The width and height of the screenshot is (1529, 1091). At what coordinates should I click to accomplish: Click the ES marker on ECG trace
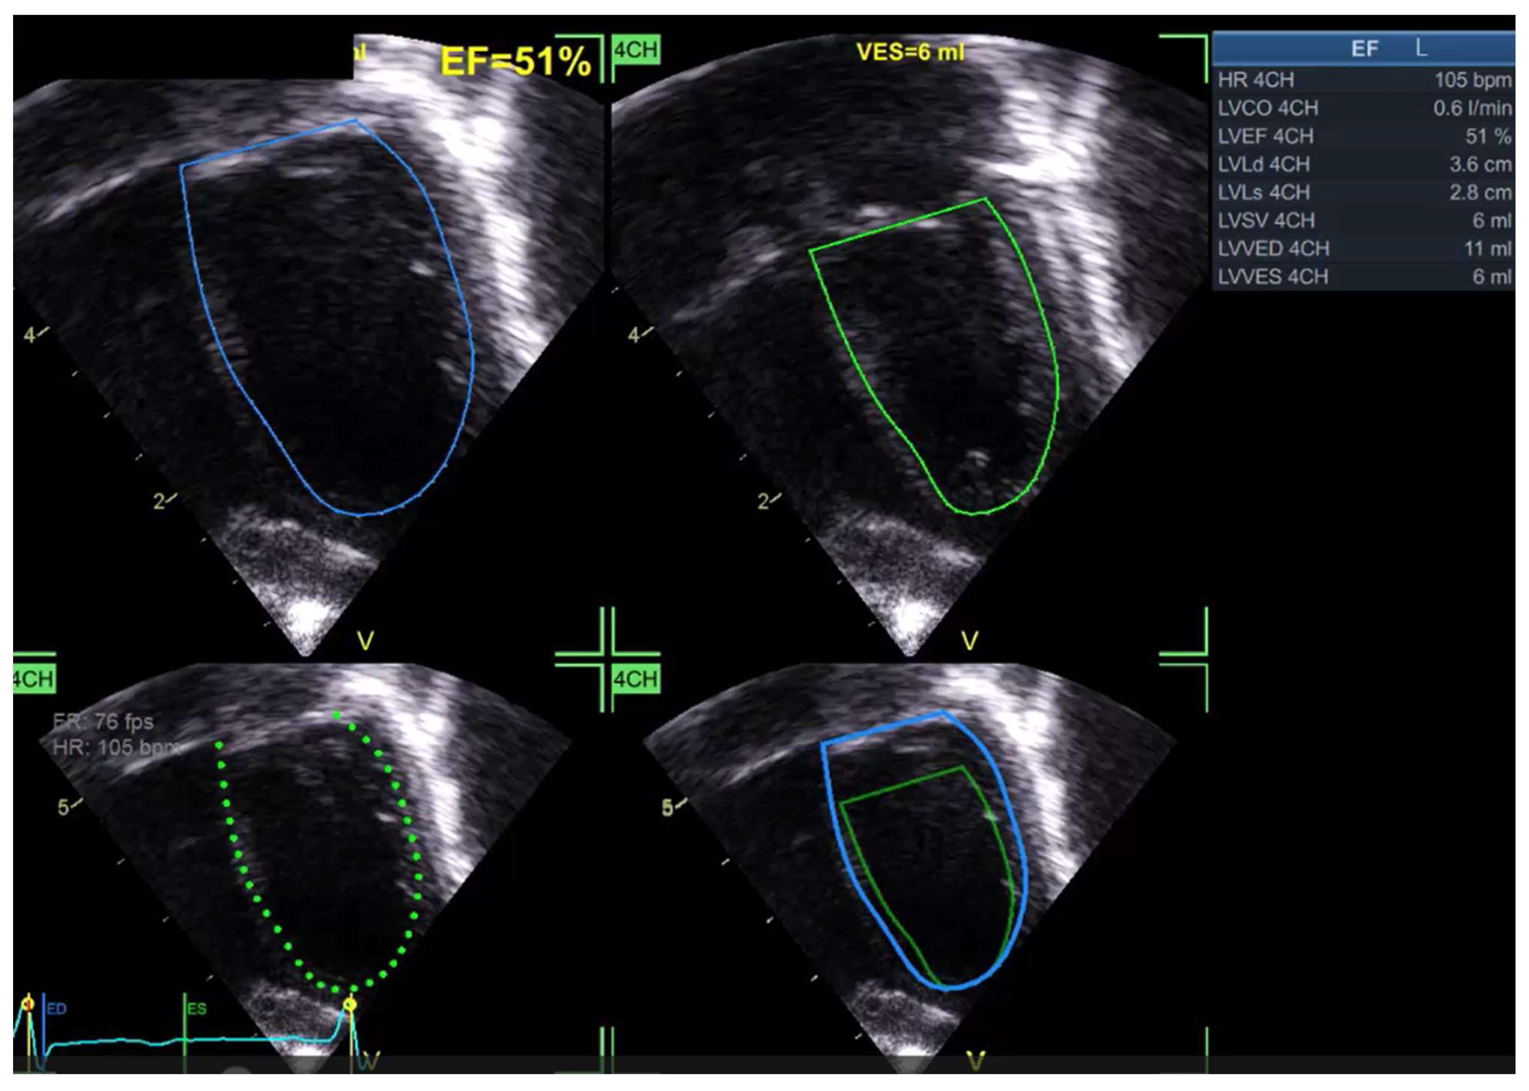coord(196,1009)
